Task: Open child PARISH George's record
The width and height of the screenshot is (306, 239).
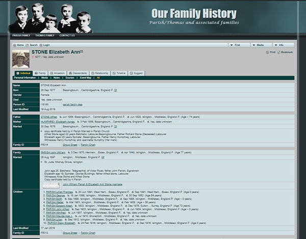Action: (x=56, y=195)
